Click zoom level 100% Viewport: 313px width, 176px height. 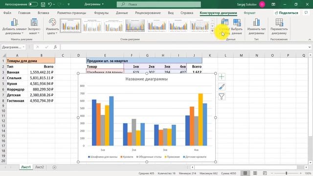coord(308,173)
